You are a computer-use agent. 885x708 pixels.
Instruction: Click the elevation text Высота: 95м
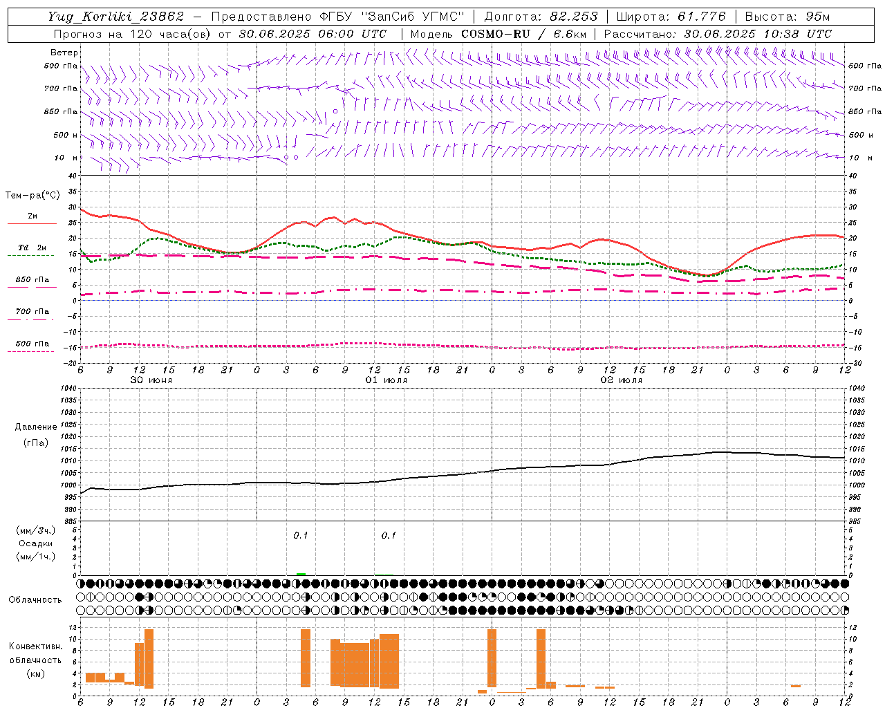click(x=787, y=17)
